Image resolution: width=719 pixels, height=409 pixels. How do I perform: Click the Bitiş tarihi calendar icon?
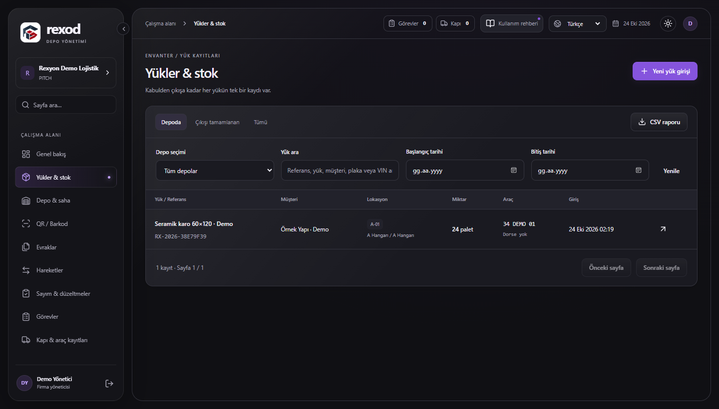point(638,170)
